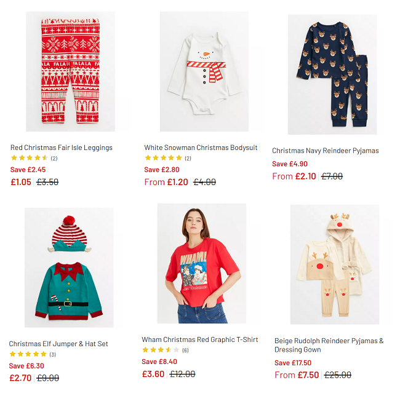This screenshot has width=400, height=404.
Task: Open the Christmas Navy Reindeer Pyjamas image
Action: tap(332, 74)
